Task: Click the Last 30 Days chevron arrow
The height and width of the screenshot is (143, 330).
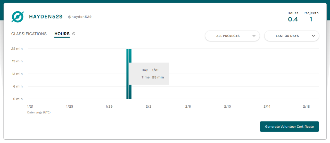Action: tap(313, 36)
